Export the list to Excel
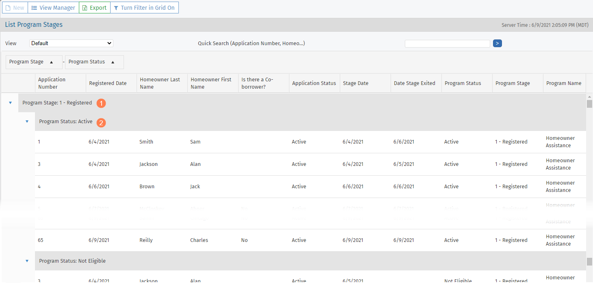Screen dimensions: 593x283 coord(94,8)
